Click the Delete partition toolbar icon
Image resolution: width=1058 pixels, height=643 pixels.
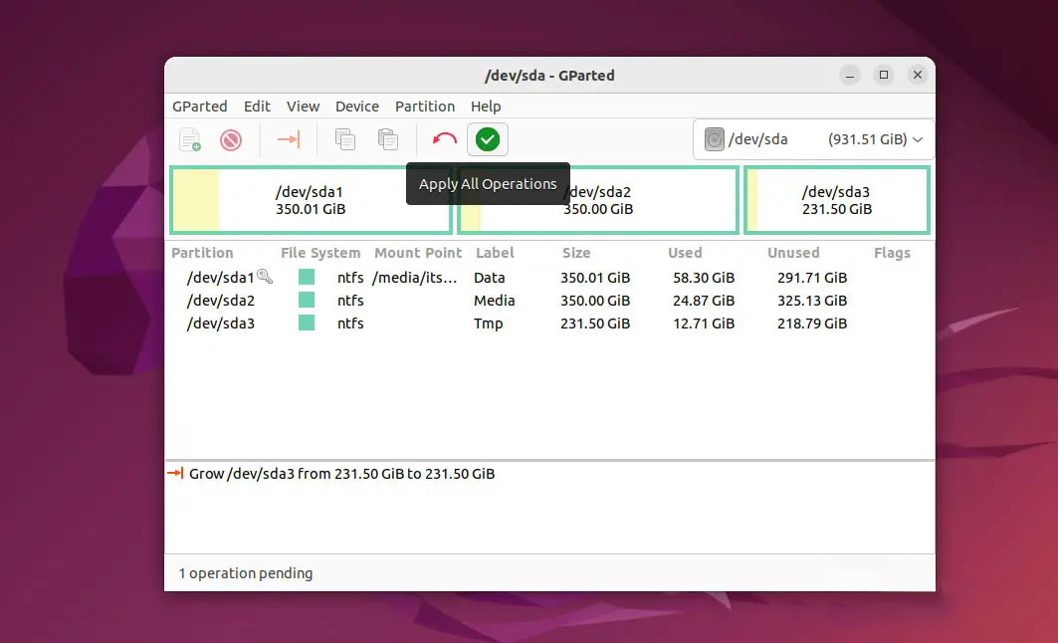click(231, 140)
